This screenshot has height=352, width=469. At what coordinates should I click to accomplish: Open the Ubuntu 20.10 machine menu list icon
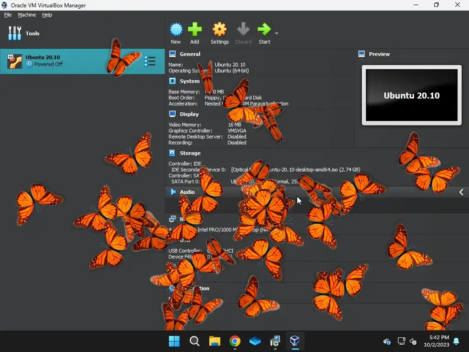click(150, 61)
